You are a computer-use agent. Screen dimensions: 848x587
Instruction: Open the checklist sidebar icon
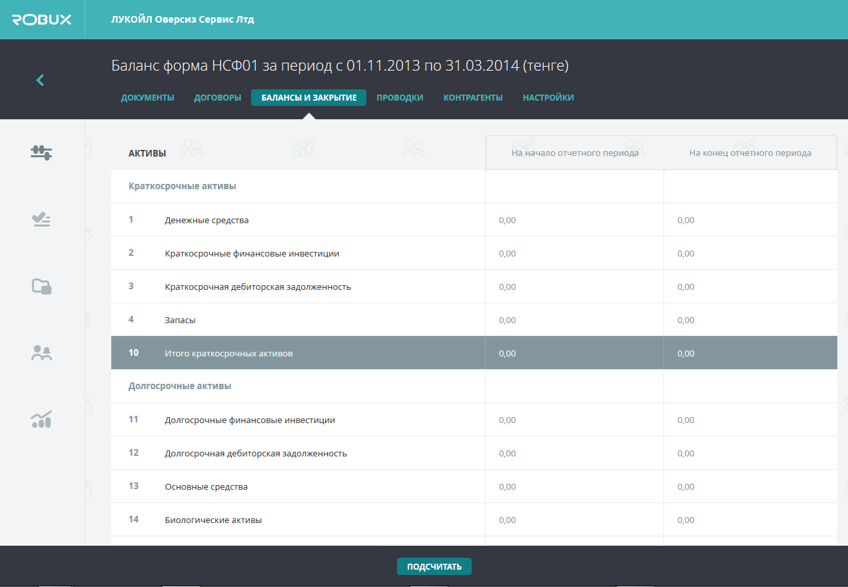[41, 219]
